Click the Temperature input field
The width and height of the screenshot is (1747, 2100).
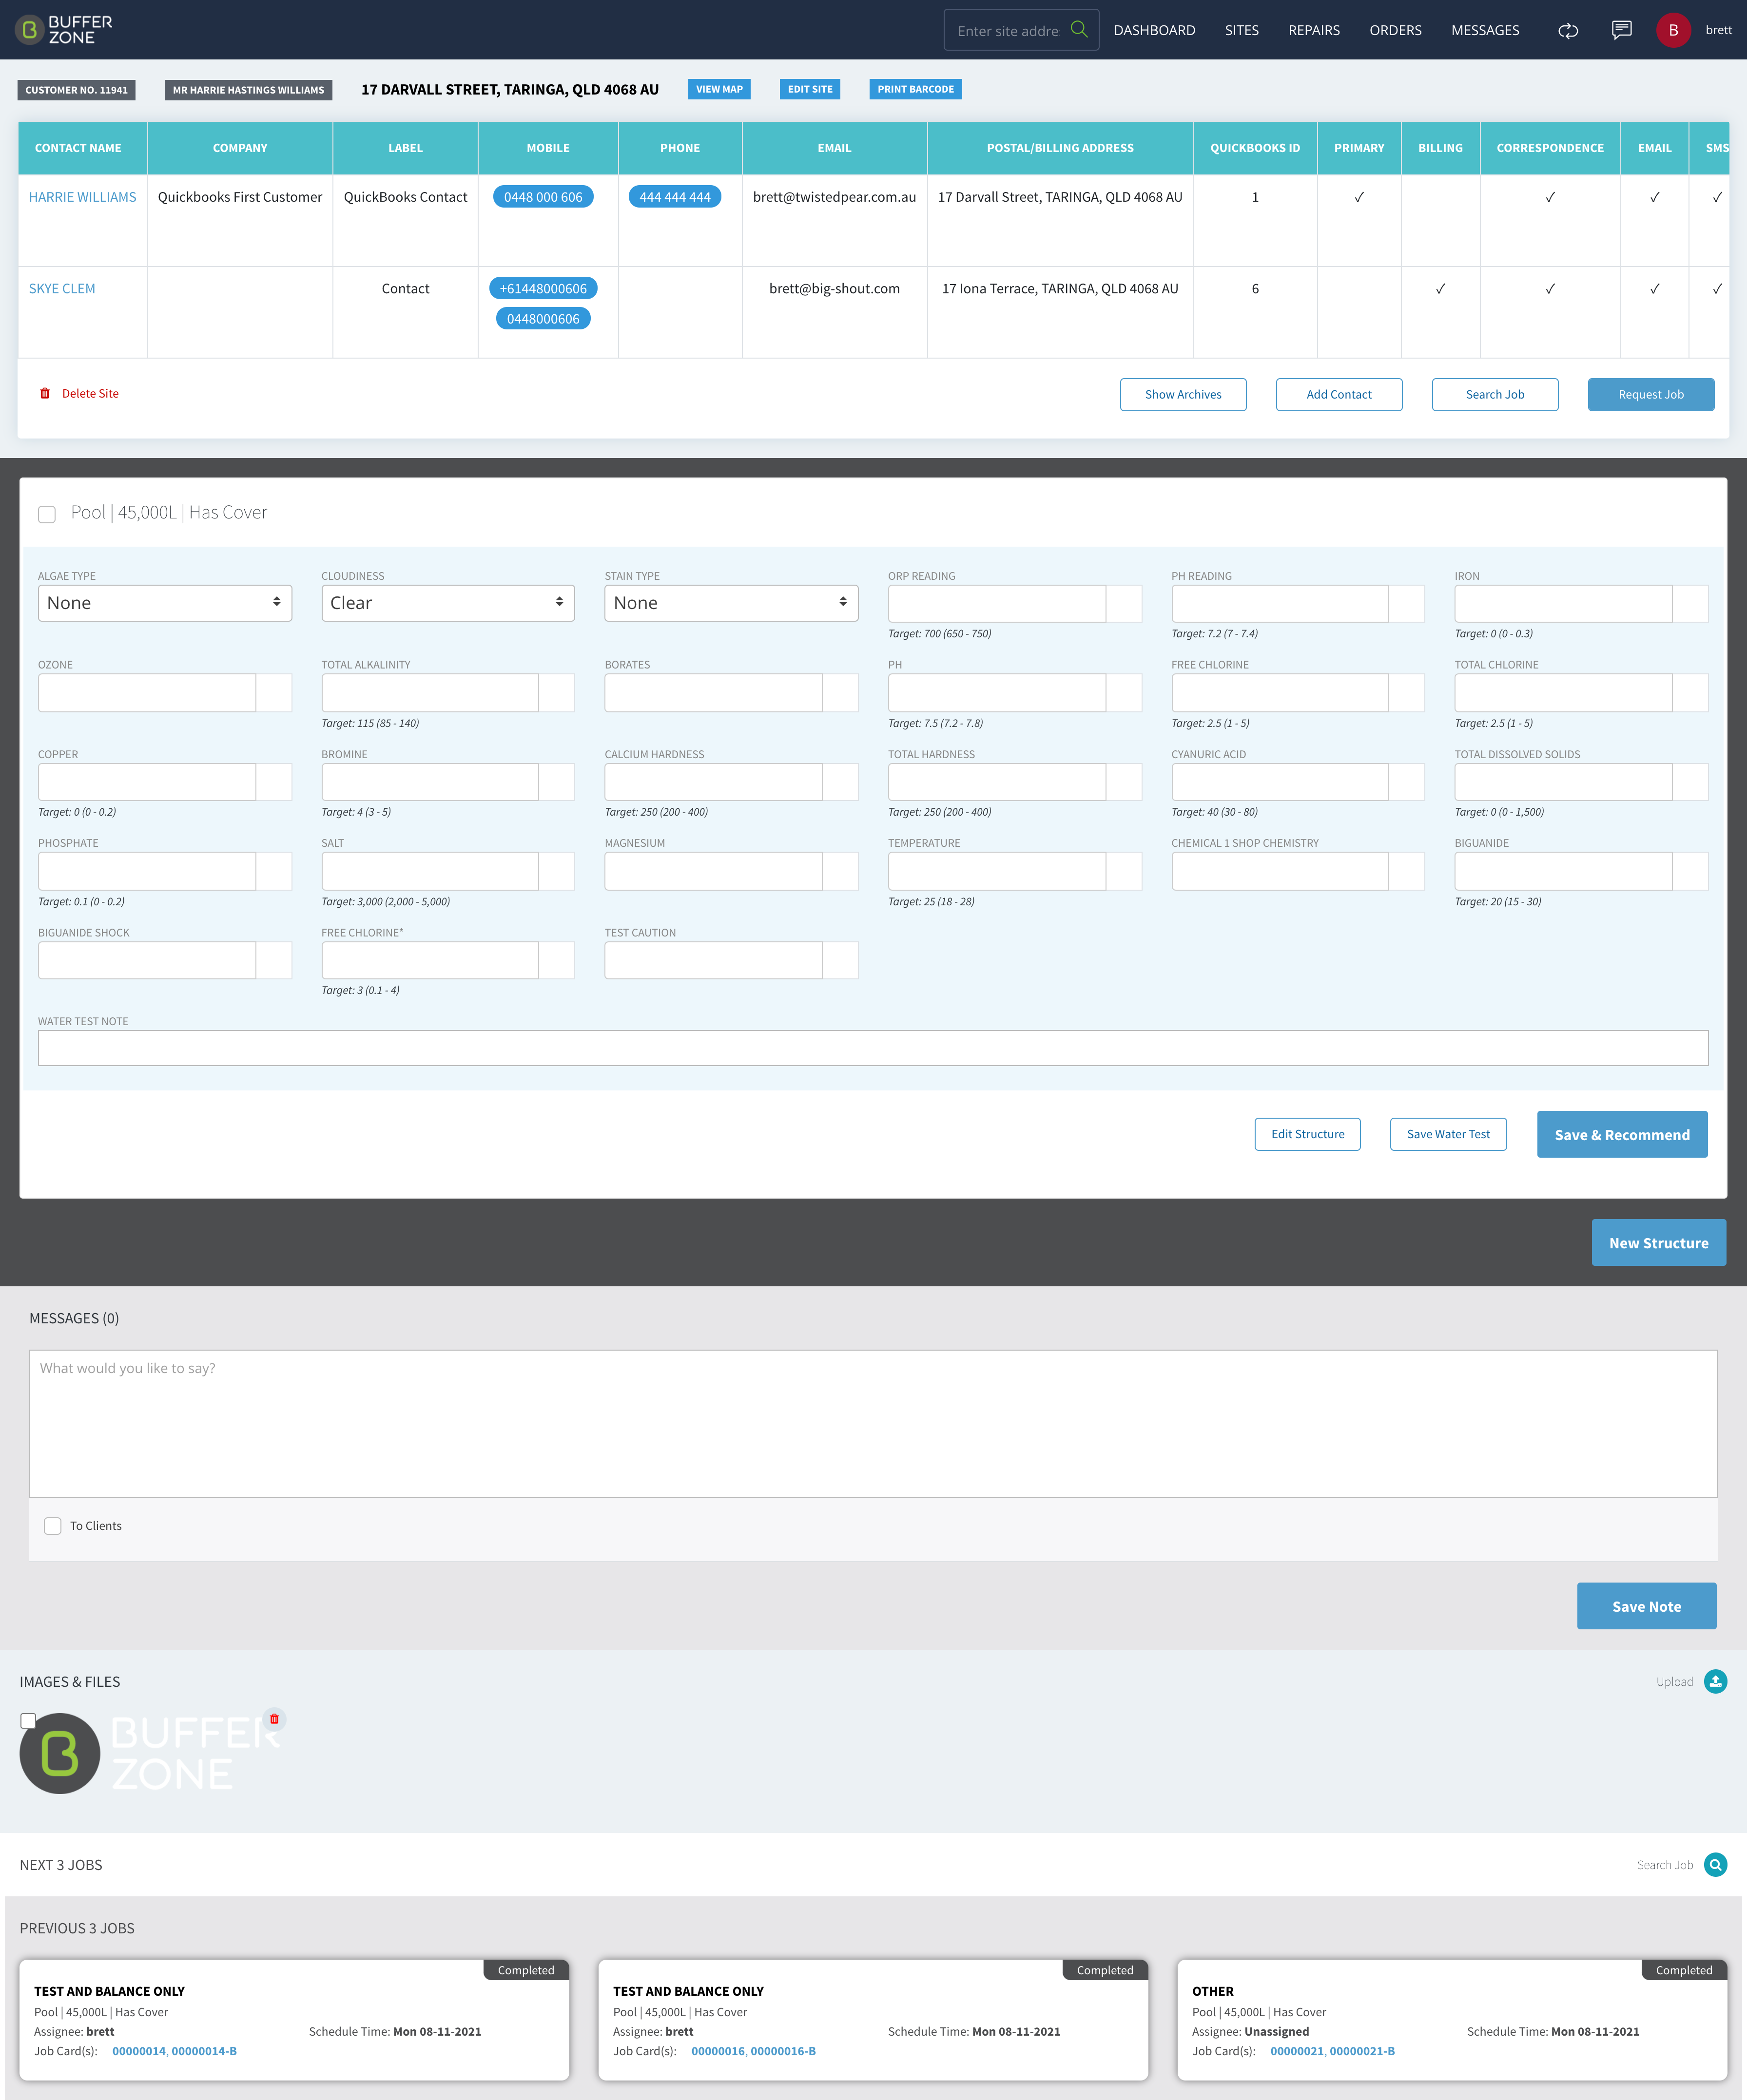[x=996, y=871]
